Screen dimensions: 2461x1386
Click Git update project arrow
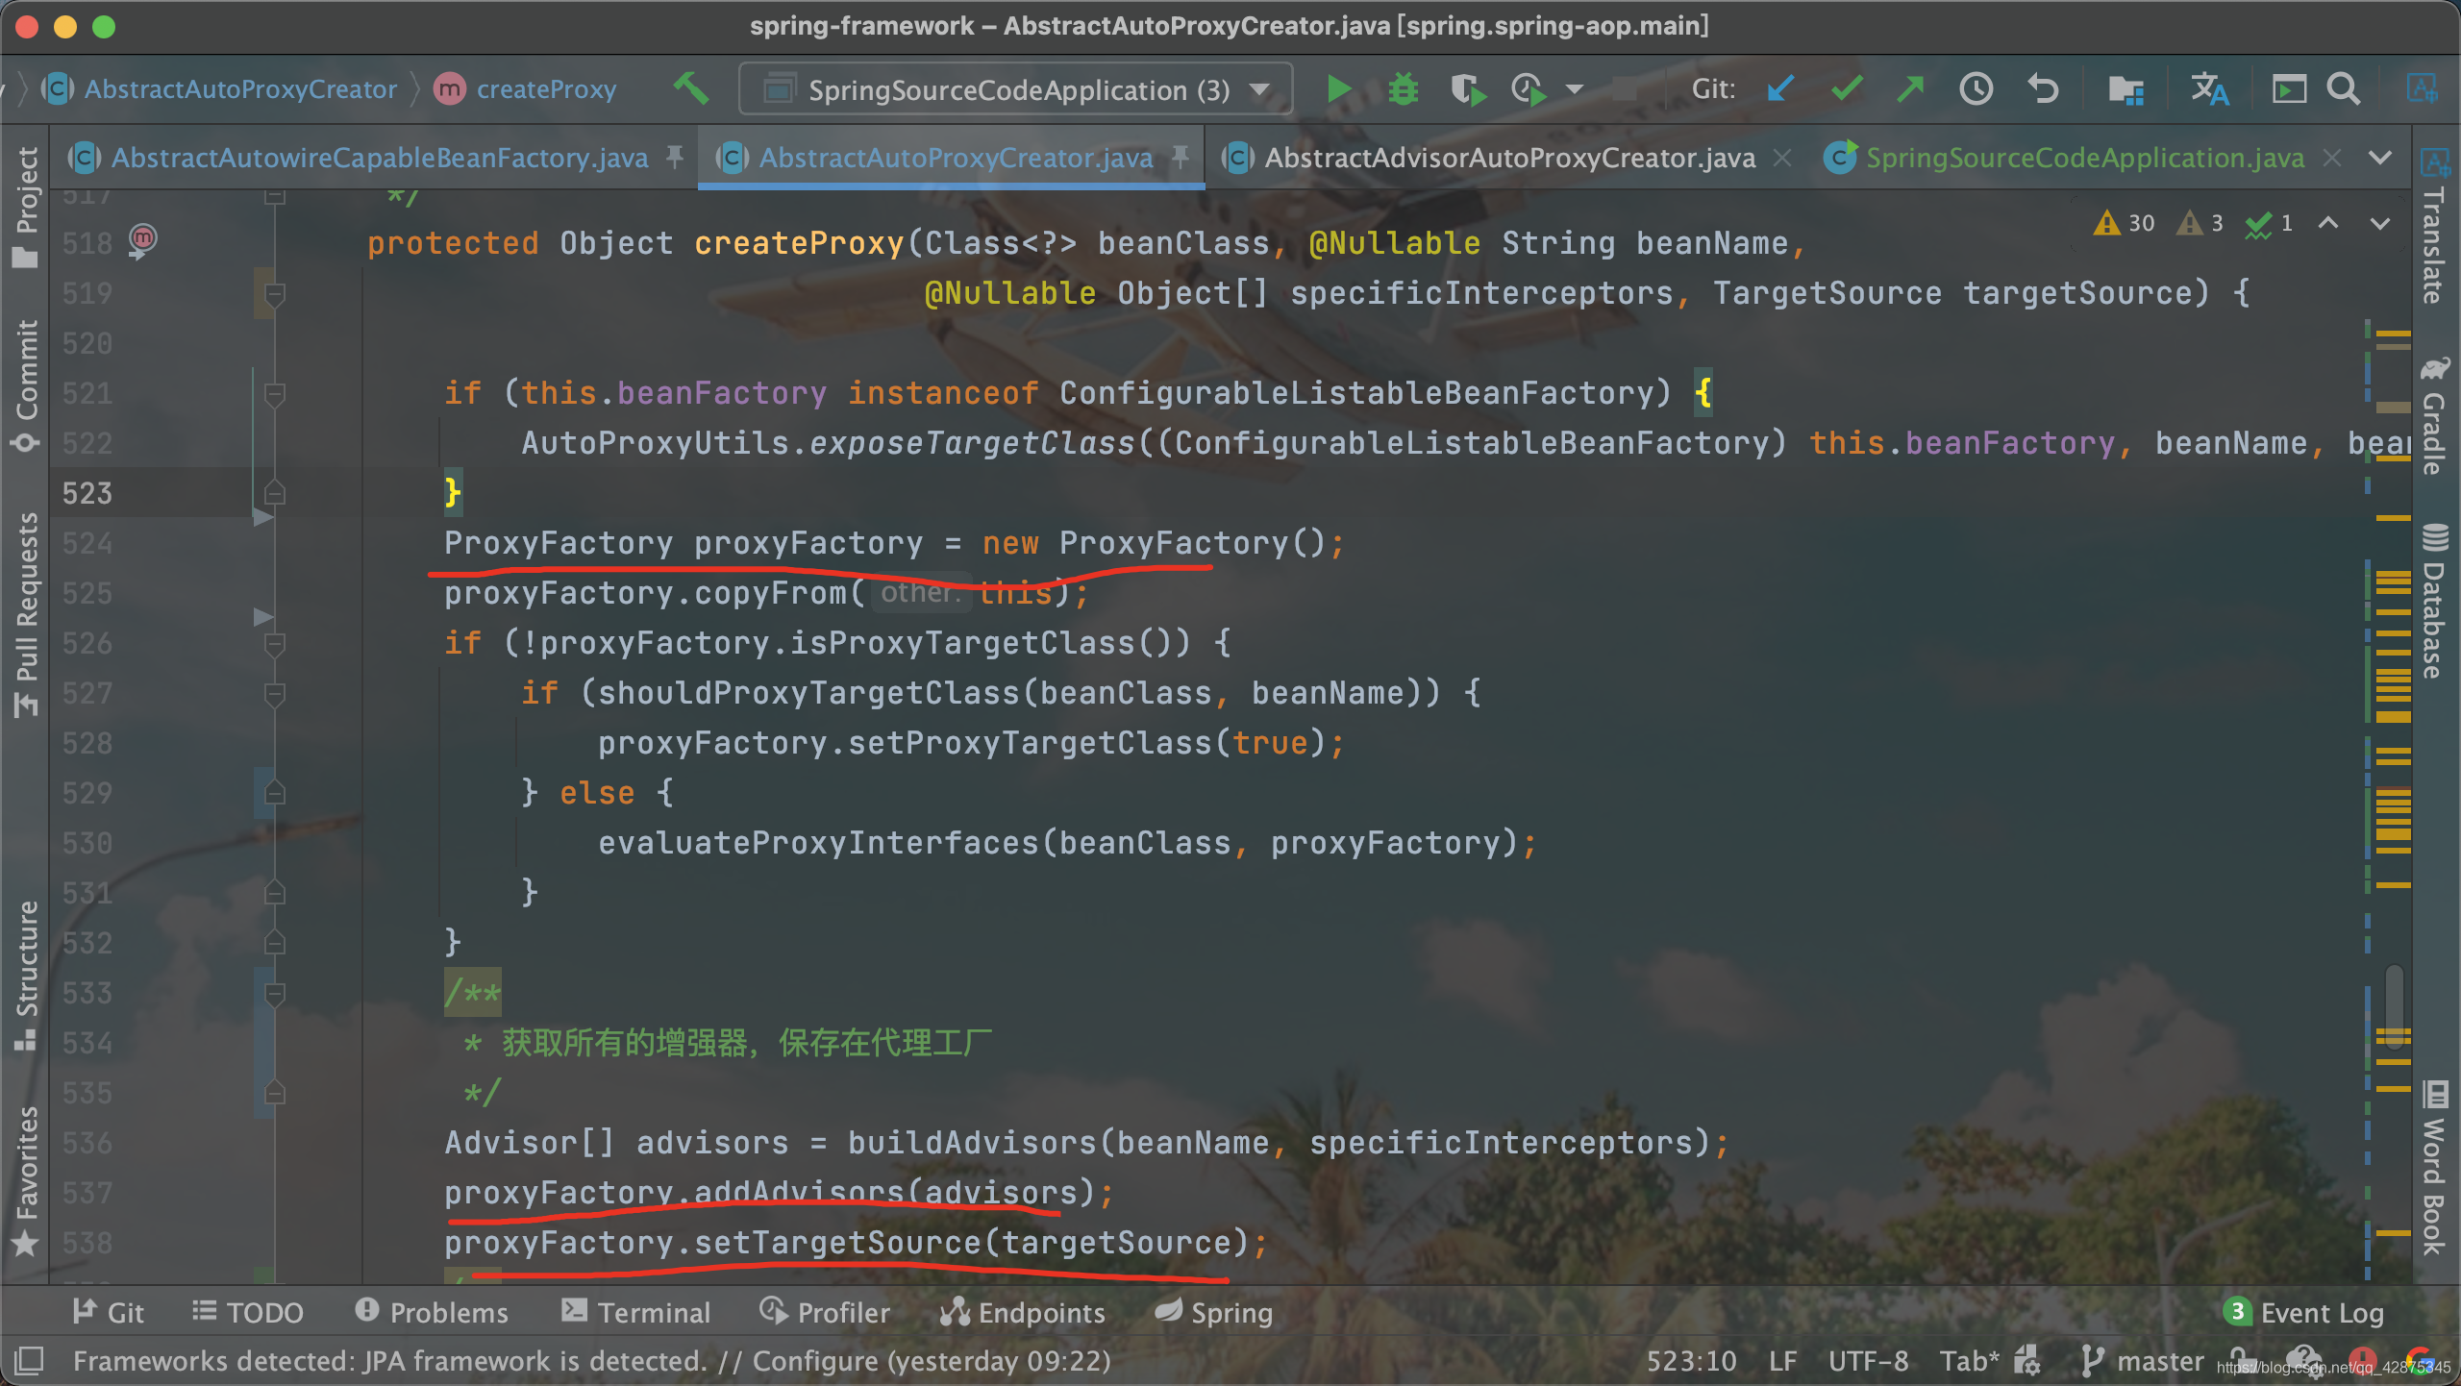click(1780, 89)
